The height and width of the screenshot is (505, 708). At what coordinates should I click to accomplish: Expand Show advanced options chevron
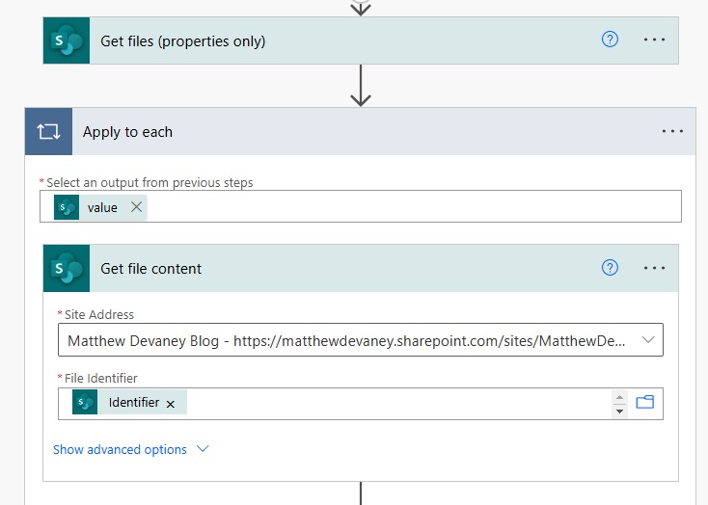(x=203, y=448)
